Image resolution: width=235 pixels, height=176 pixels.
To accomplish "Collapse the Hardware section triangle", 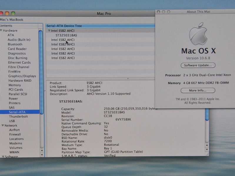I will 1,31.
